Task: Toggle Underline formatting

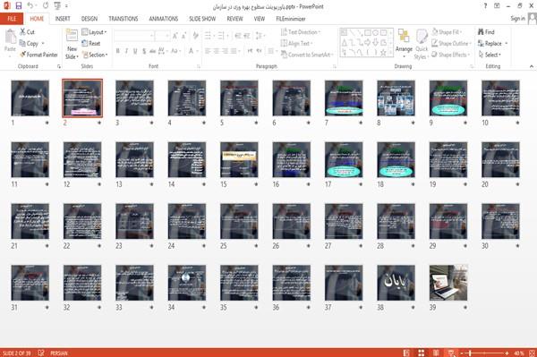Action: (135, 51)
